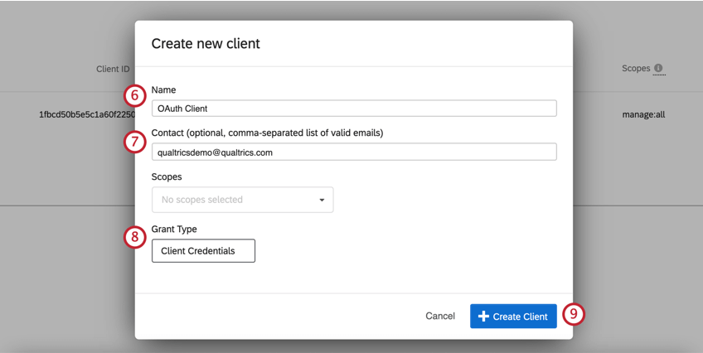This screenshot has height=353, width=703.
Task: Click the info icon beside Scopes header
Action: (658, 69)
